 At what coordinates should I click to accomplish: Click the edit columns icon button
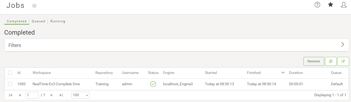343,61
